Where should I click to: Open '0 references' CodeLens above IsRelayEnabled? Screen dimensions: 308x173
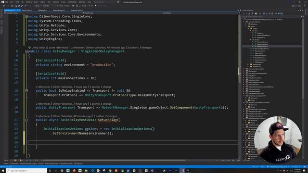[43, 86]
